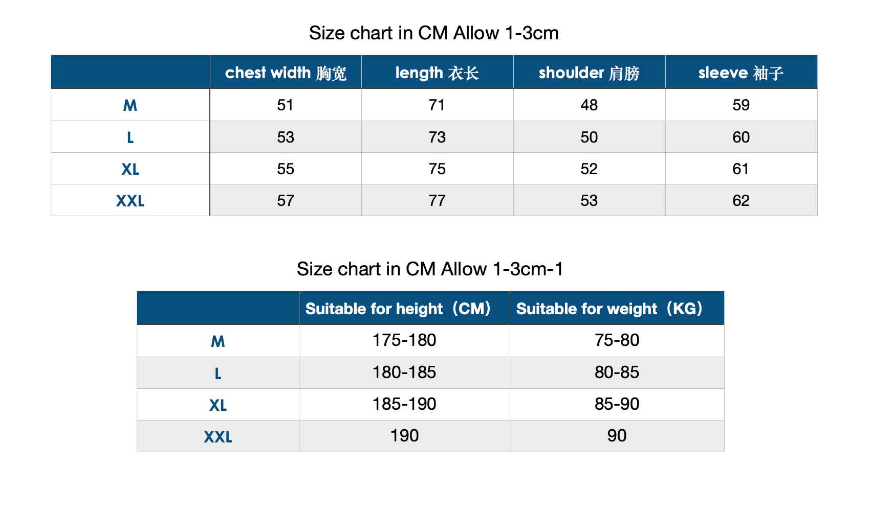871x515 pixels.
Task: Select the 'Size chart in CM Allow 1-3cm-1' title
Action: coord(430,269)
